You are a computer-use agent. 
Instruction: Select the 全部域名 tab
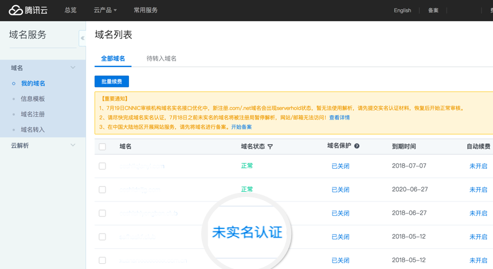(113, 58)
